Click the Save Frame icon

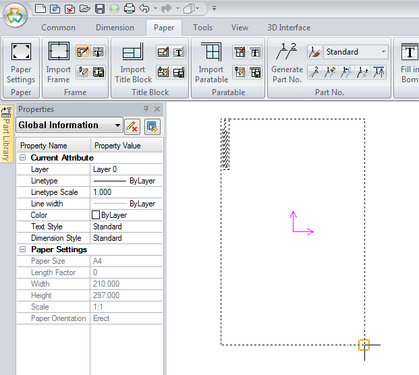[99, 72]
